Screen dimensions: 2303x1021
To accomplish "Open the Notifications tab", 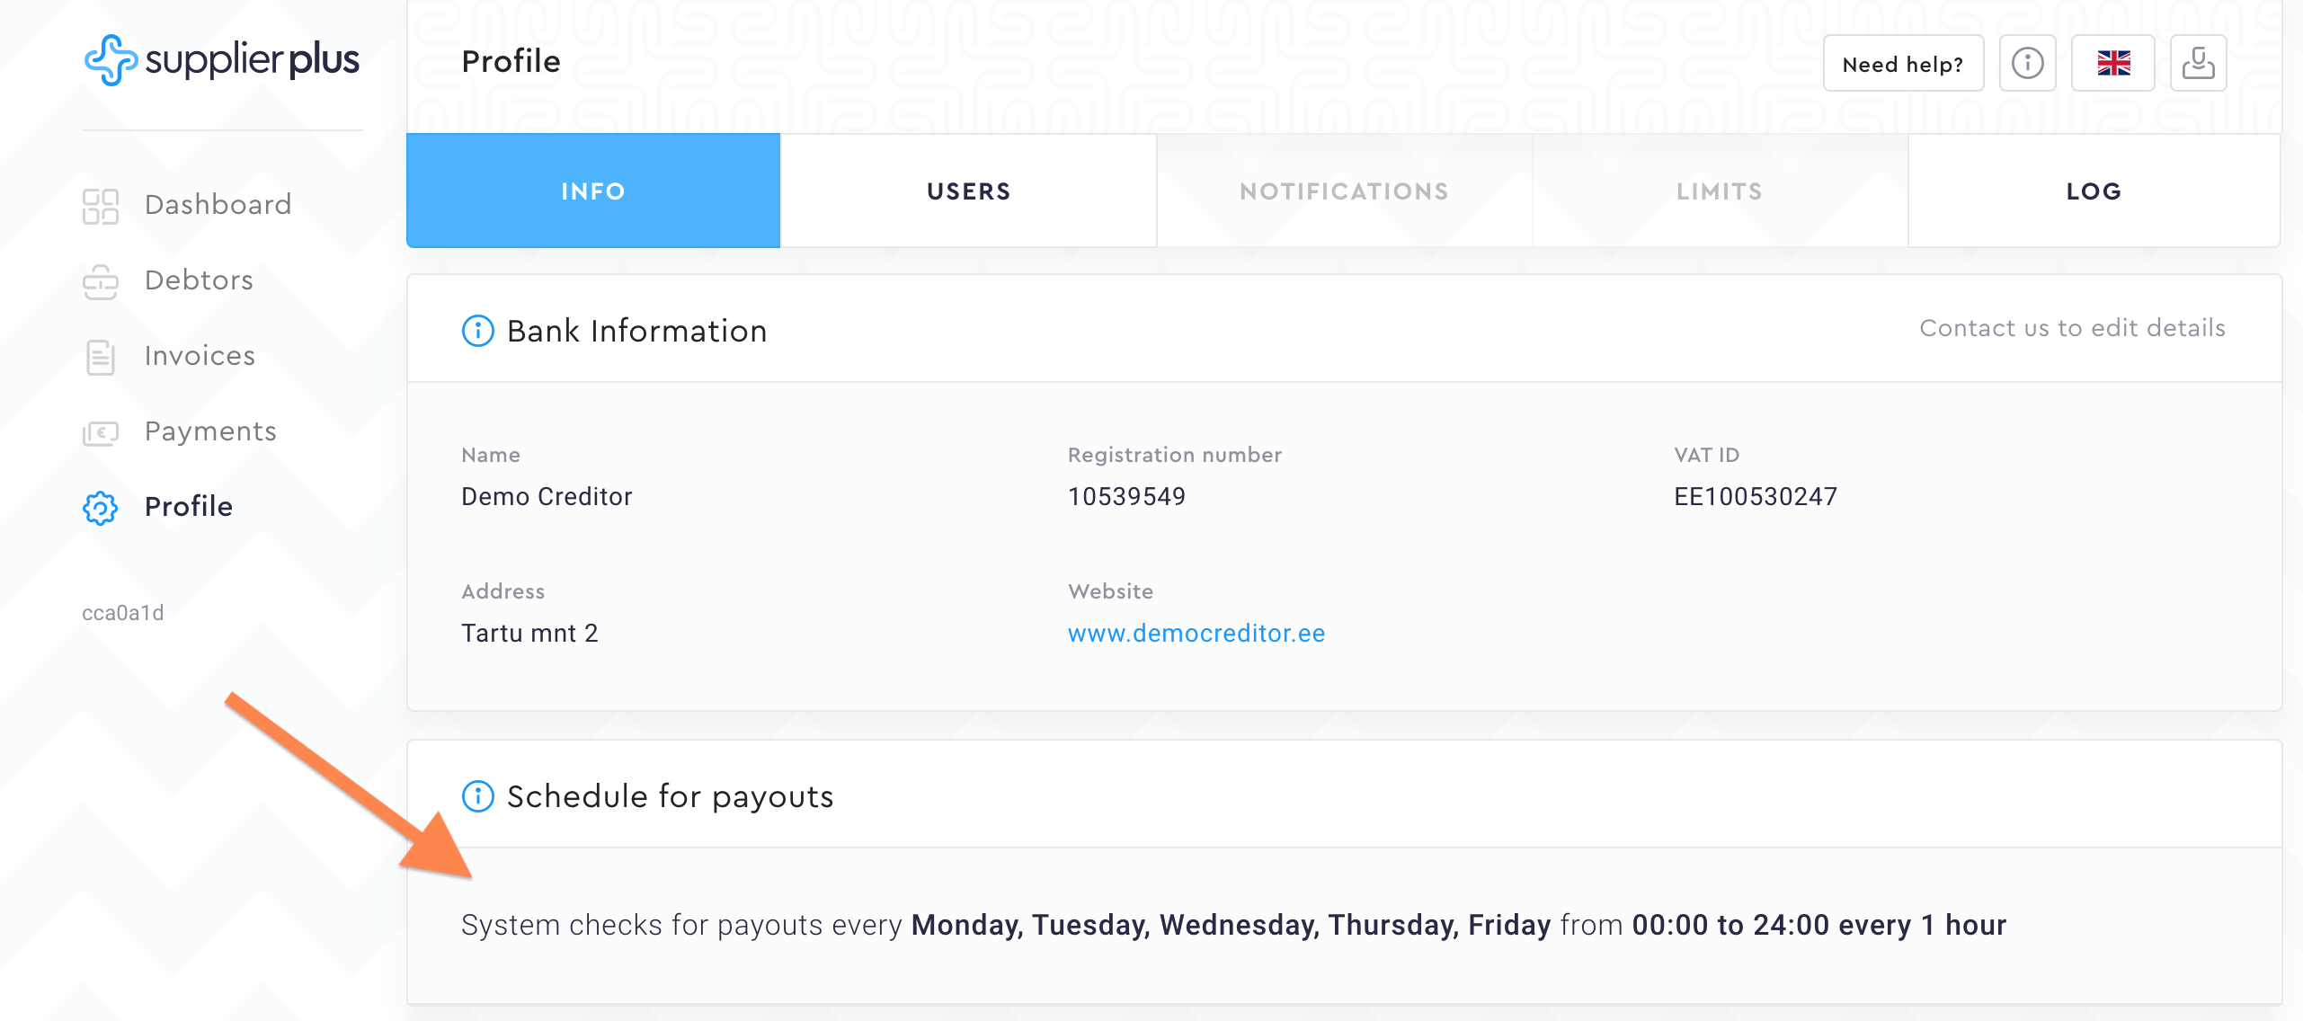I will 1344,191.
